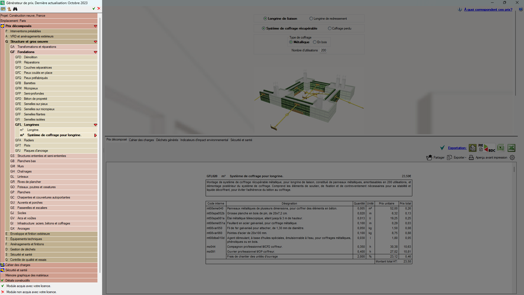The width and height of the screenshot is (524, 295).
Task: Click the printer icon for print preview
Action: coord(471,157)
